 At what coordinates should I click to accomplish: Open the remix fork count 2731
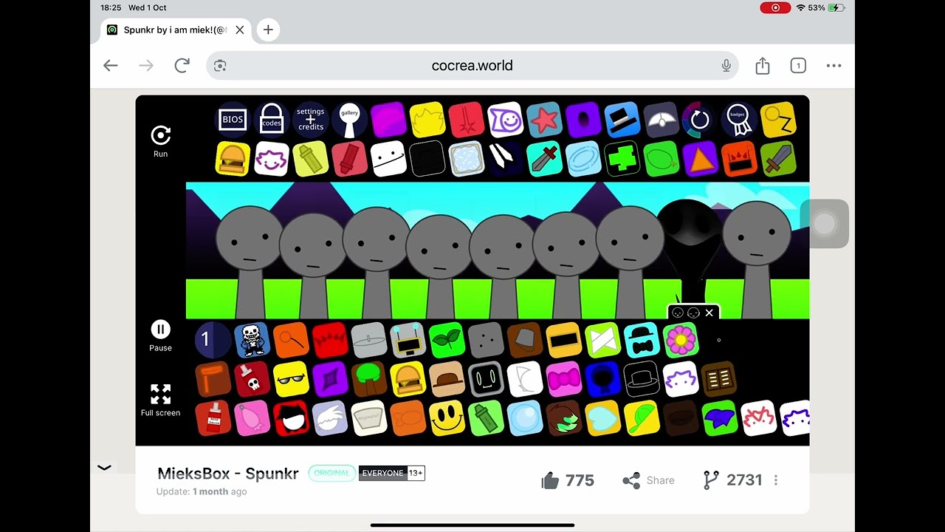click(732, 480)
